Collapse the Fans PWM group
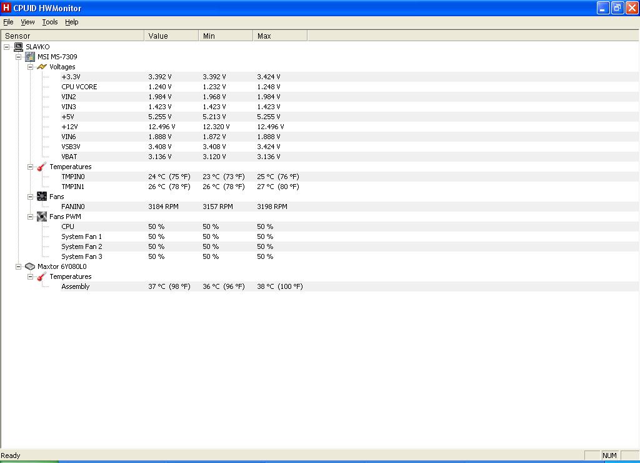The height and width of the screenshot is (463, 640). pyautogui.click(x=30, y=217)
